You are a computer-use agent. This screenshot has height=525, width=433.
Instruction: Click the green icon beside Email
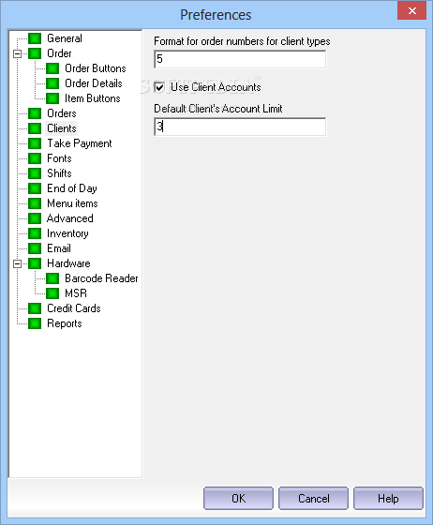(x=35, y=248)
